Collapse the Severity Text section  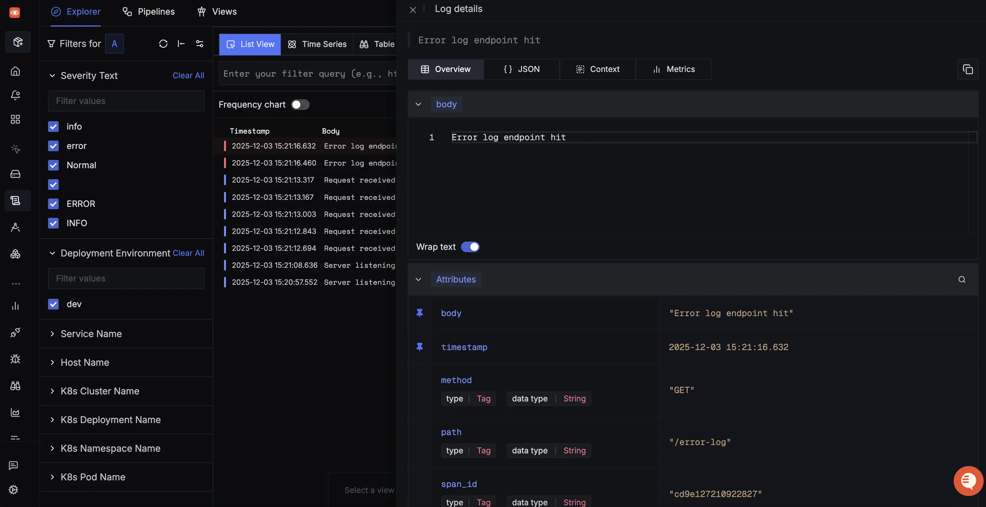point(53,75)
